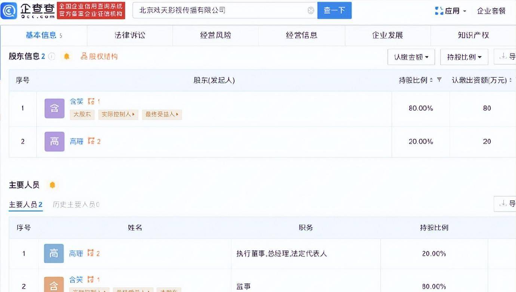Click 20.00% shareholding cell for 高珊 shareholder

click(x=421, y=142)
